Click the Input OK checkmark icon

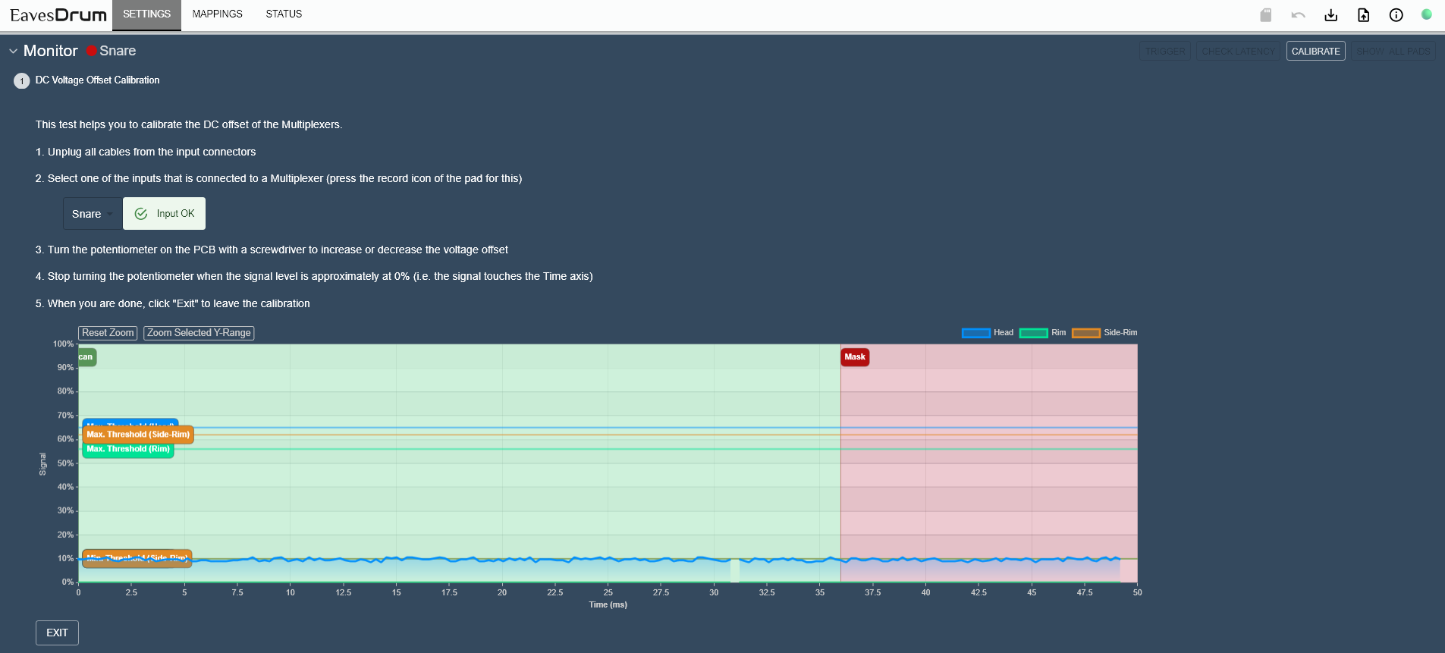(141, 214)
